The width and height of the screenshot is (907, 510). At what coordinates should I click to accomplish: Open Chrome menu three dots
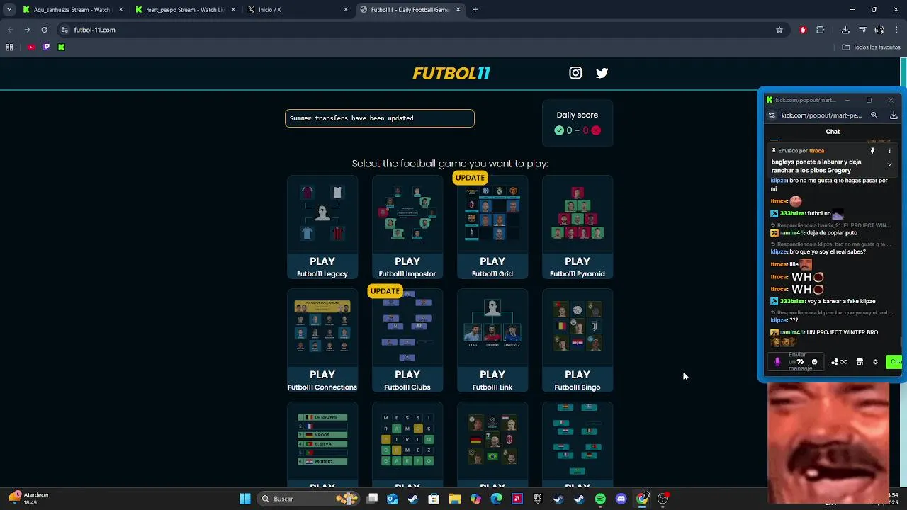(896, 30)
